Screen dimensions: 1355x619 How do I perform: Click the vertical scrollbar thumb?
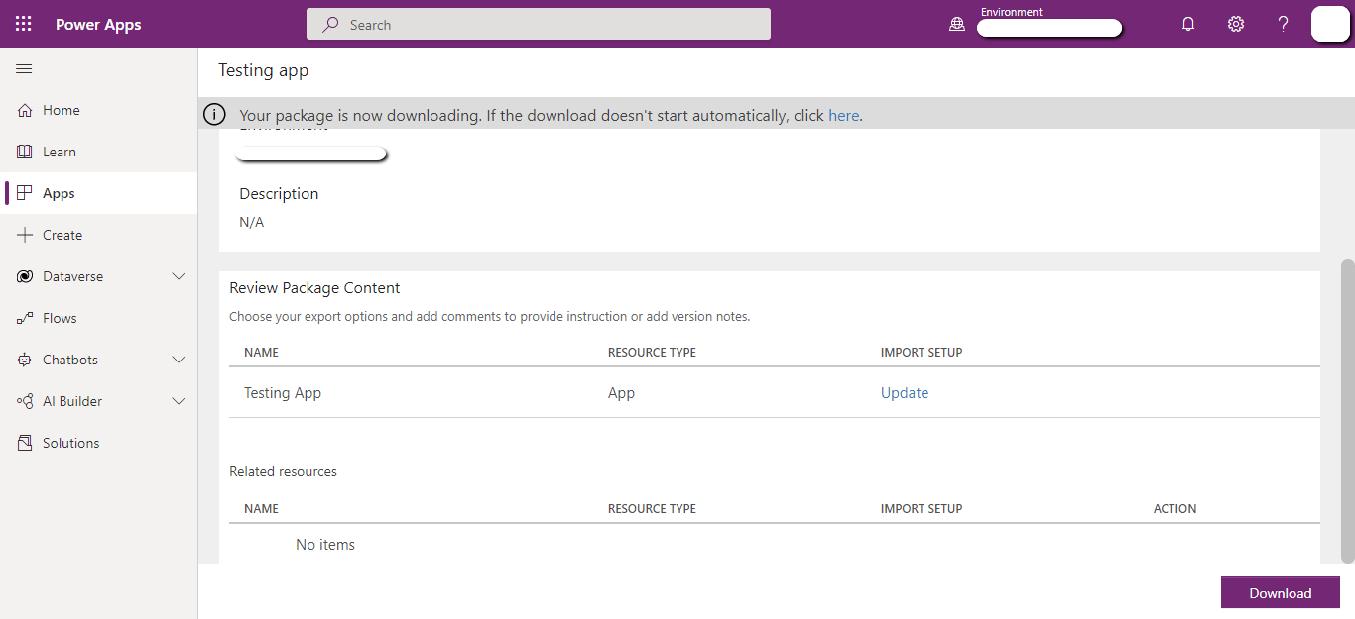1347,410
